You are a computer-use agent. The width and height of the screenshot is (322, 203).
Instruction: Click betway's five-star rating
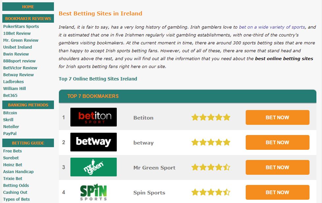pos(211,142)
